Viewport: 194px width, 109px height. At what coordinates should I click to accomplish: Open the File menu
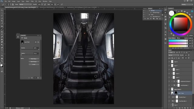click(5, 1)
